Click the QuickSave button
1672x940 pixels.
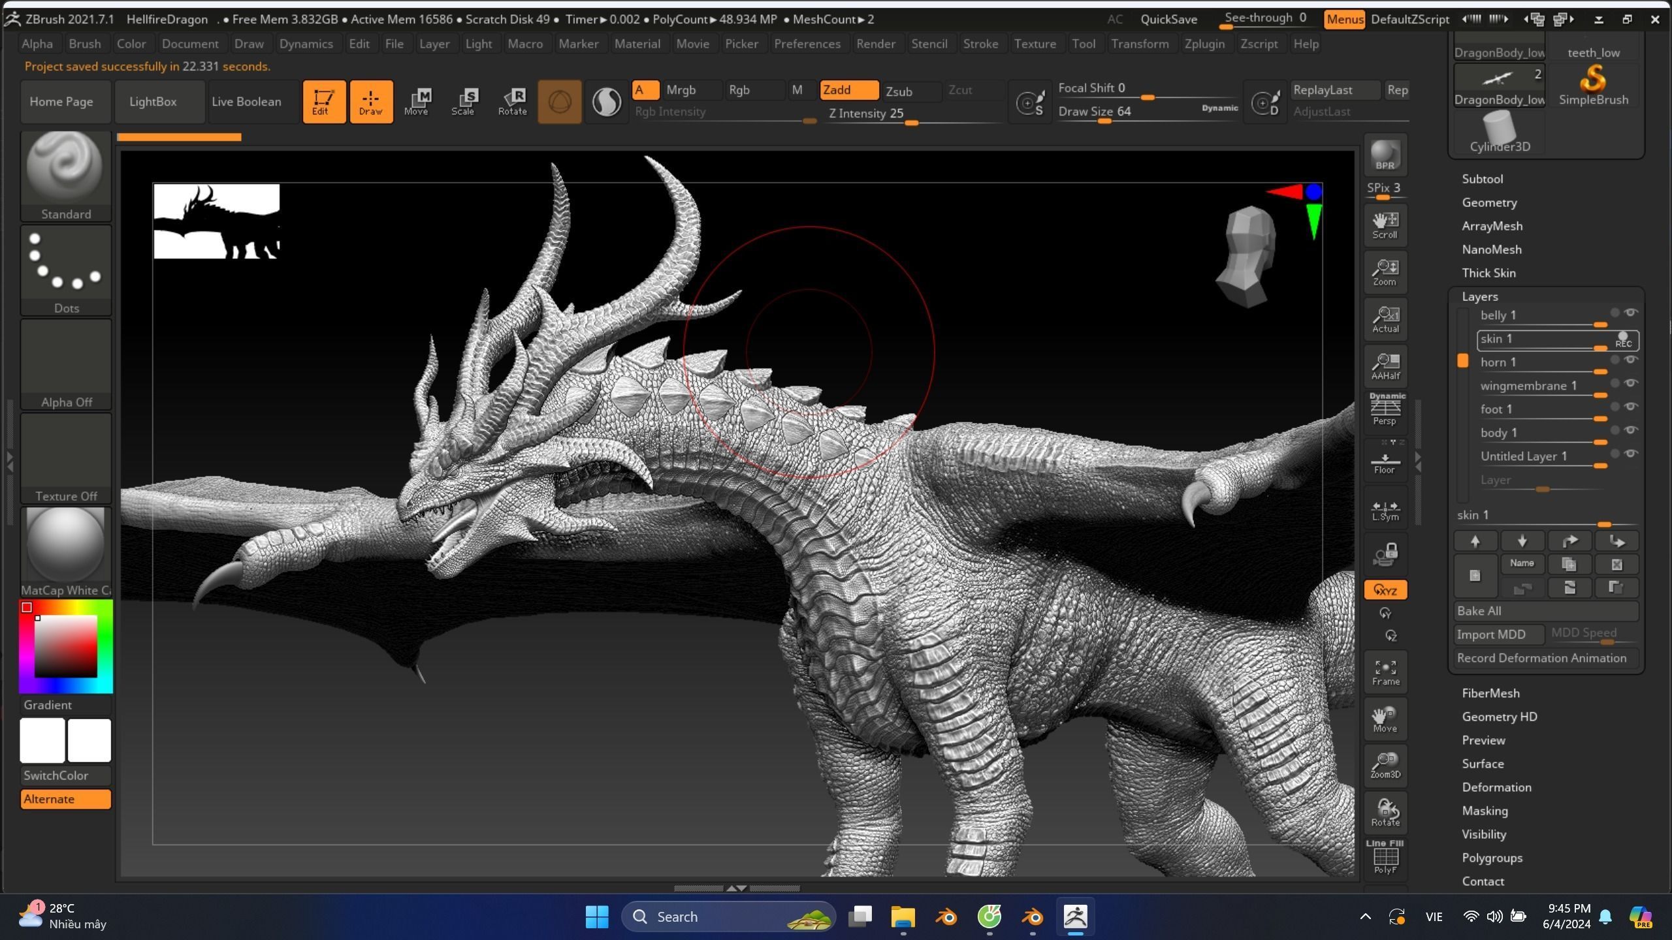pos(1168,20)
